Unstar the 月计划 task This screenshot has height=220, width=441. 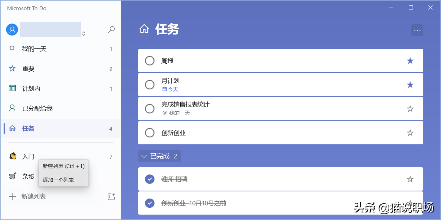(x=410, y=85)
